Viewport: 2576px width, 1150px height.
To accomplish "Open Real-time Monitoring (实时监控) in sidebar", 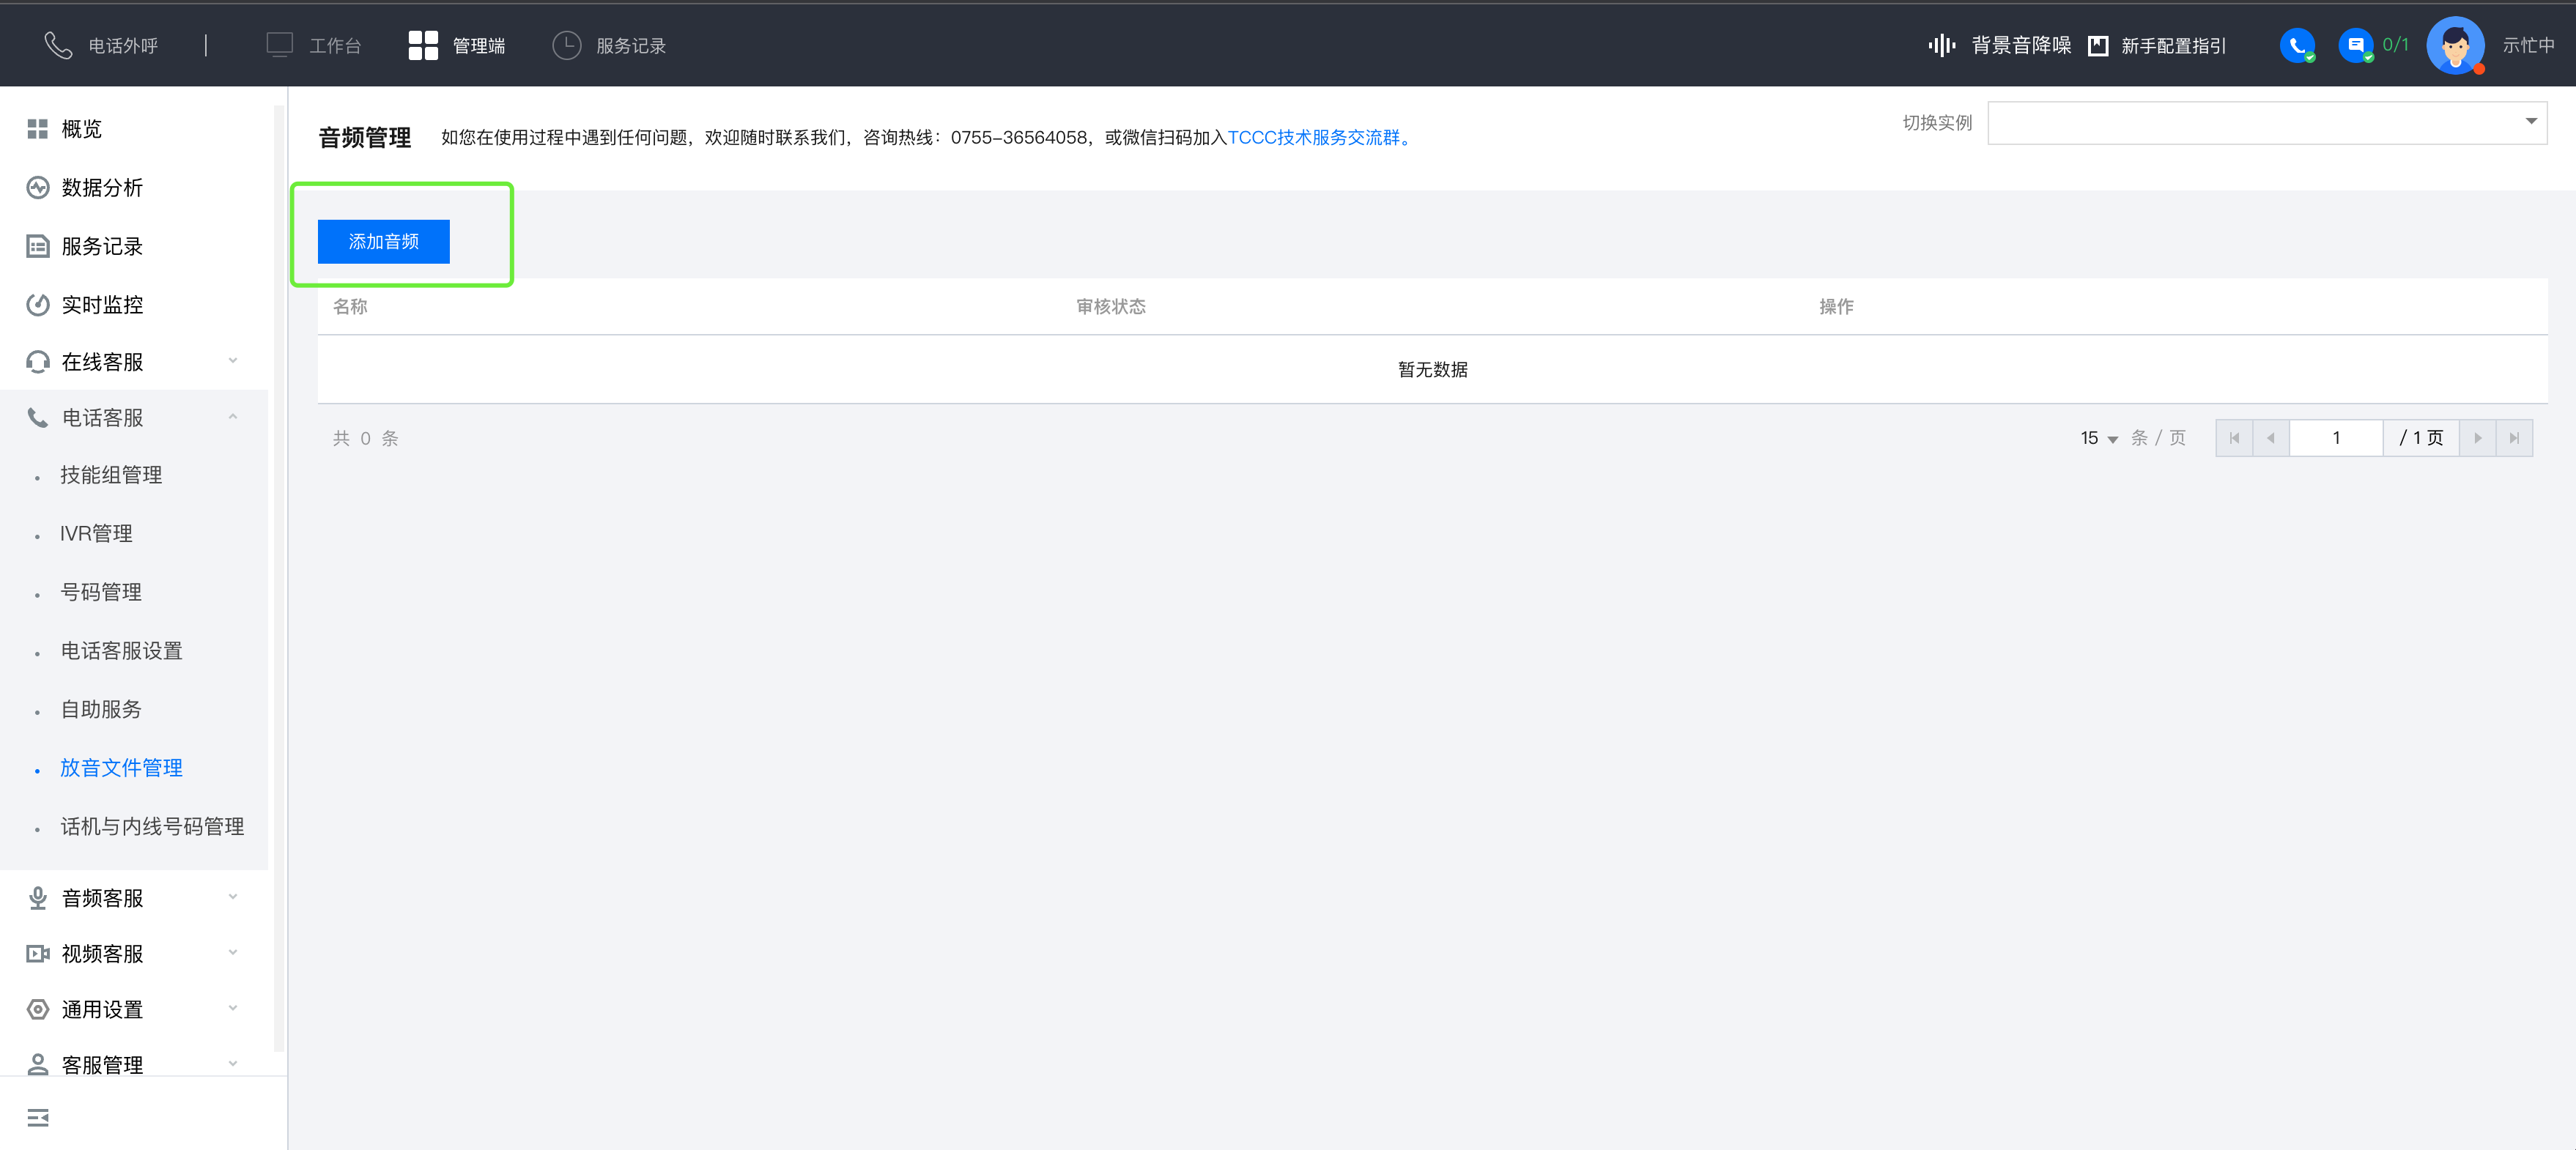I will click(102, 305).
